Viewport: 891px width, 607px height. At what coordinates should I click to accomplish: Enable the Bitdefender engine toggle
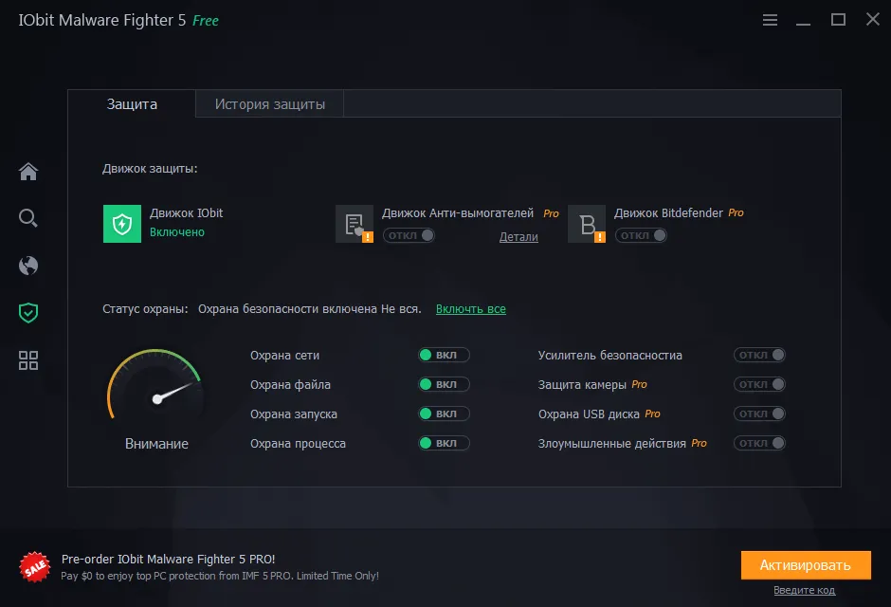(641, 235)
